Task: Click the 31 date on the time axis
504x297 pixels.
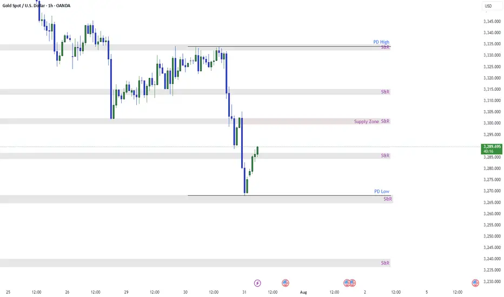Action: click(244, 292)
